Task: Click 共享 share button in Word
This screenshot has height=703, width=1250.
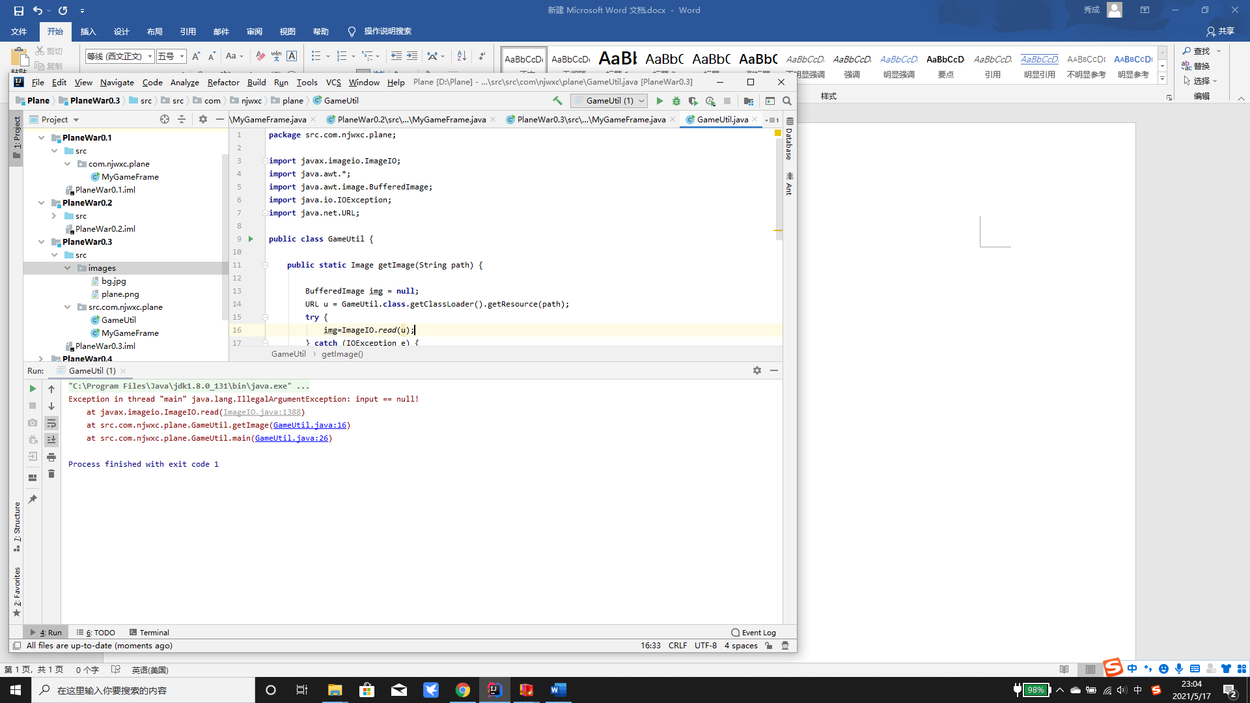Action: 1221,31
